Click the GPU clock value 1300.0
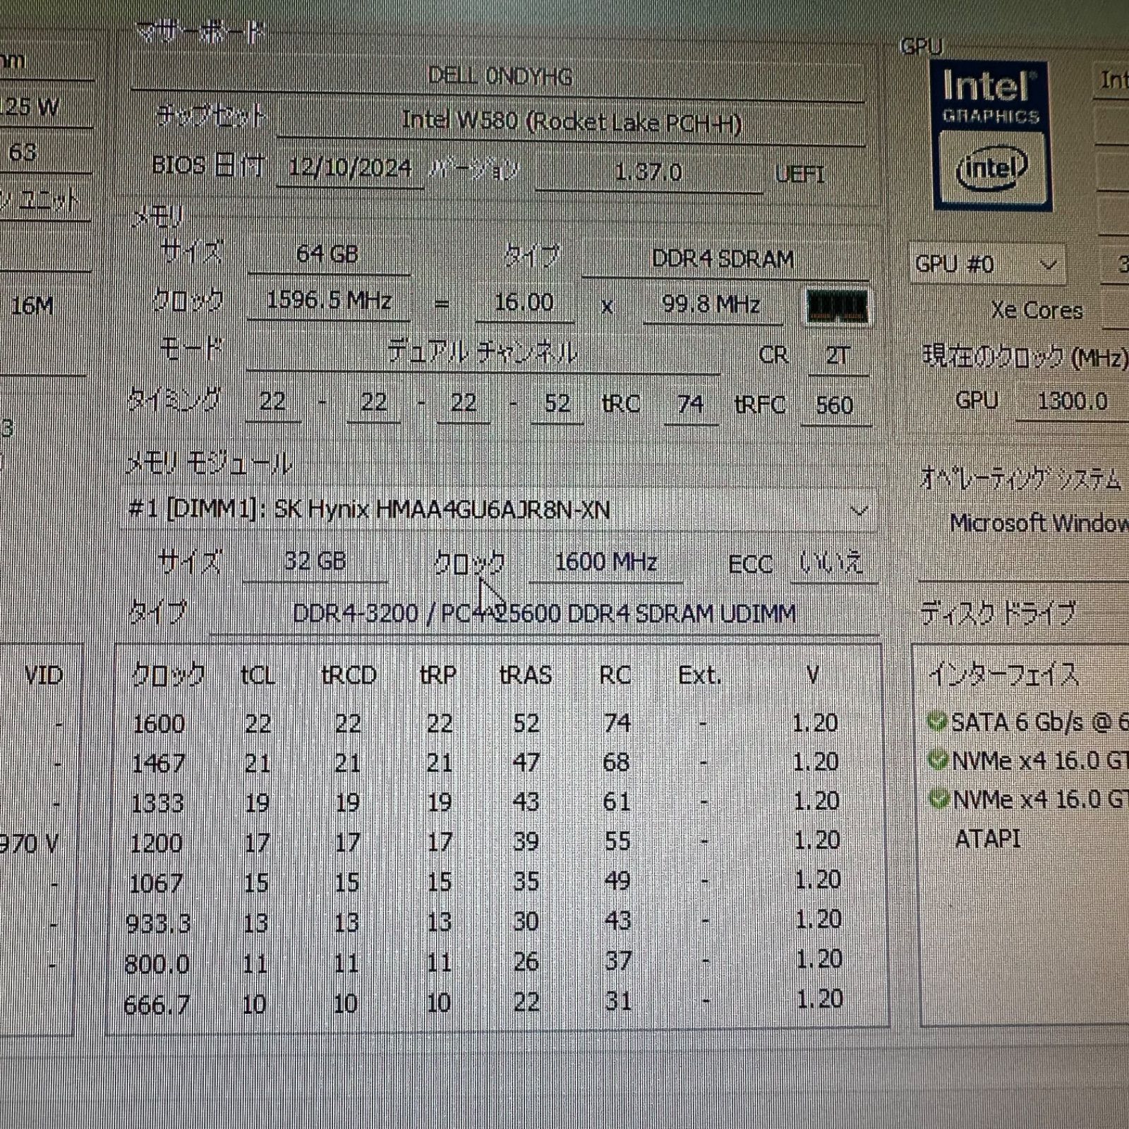Image resolution: width=1129 pixels, height=1129 pixels. pos(1072,402)
